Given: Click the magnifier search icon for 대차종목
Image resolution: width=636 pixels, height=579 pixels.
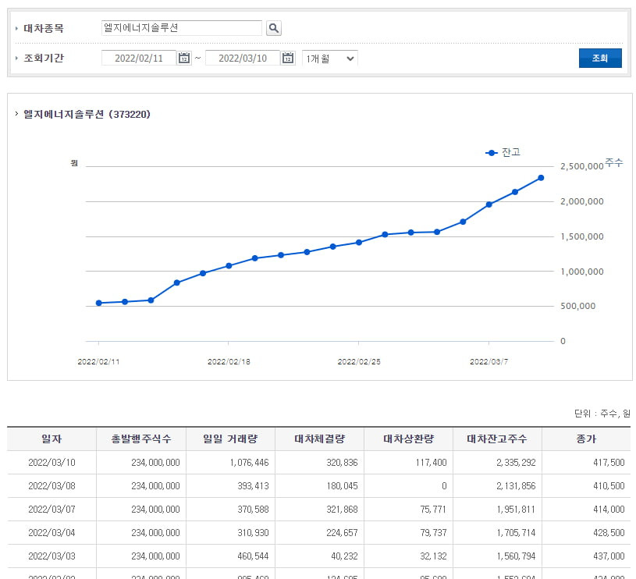Looking at the screenshot, I should coord(274,28).
